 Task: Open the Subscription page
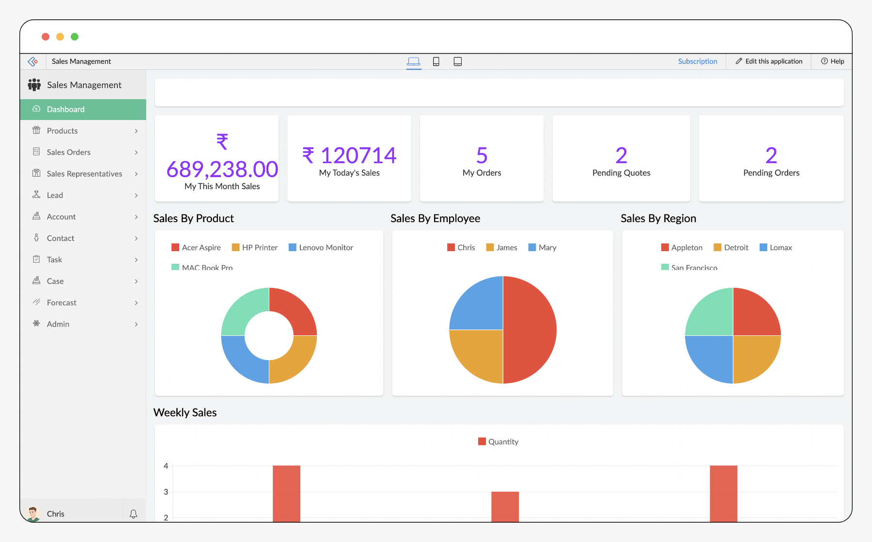[698, 61]
